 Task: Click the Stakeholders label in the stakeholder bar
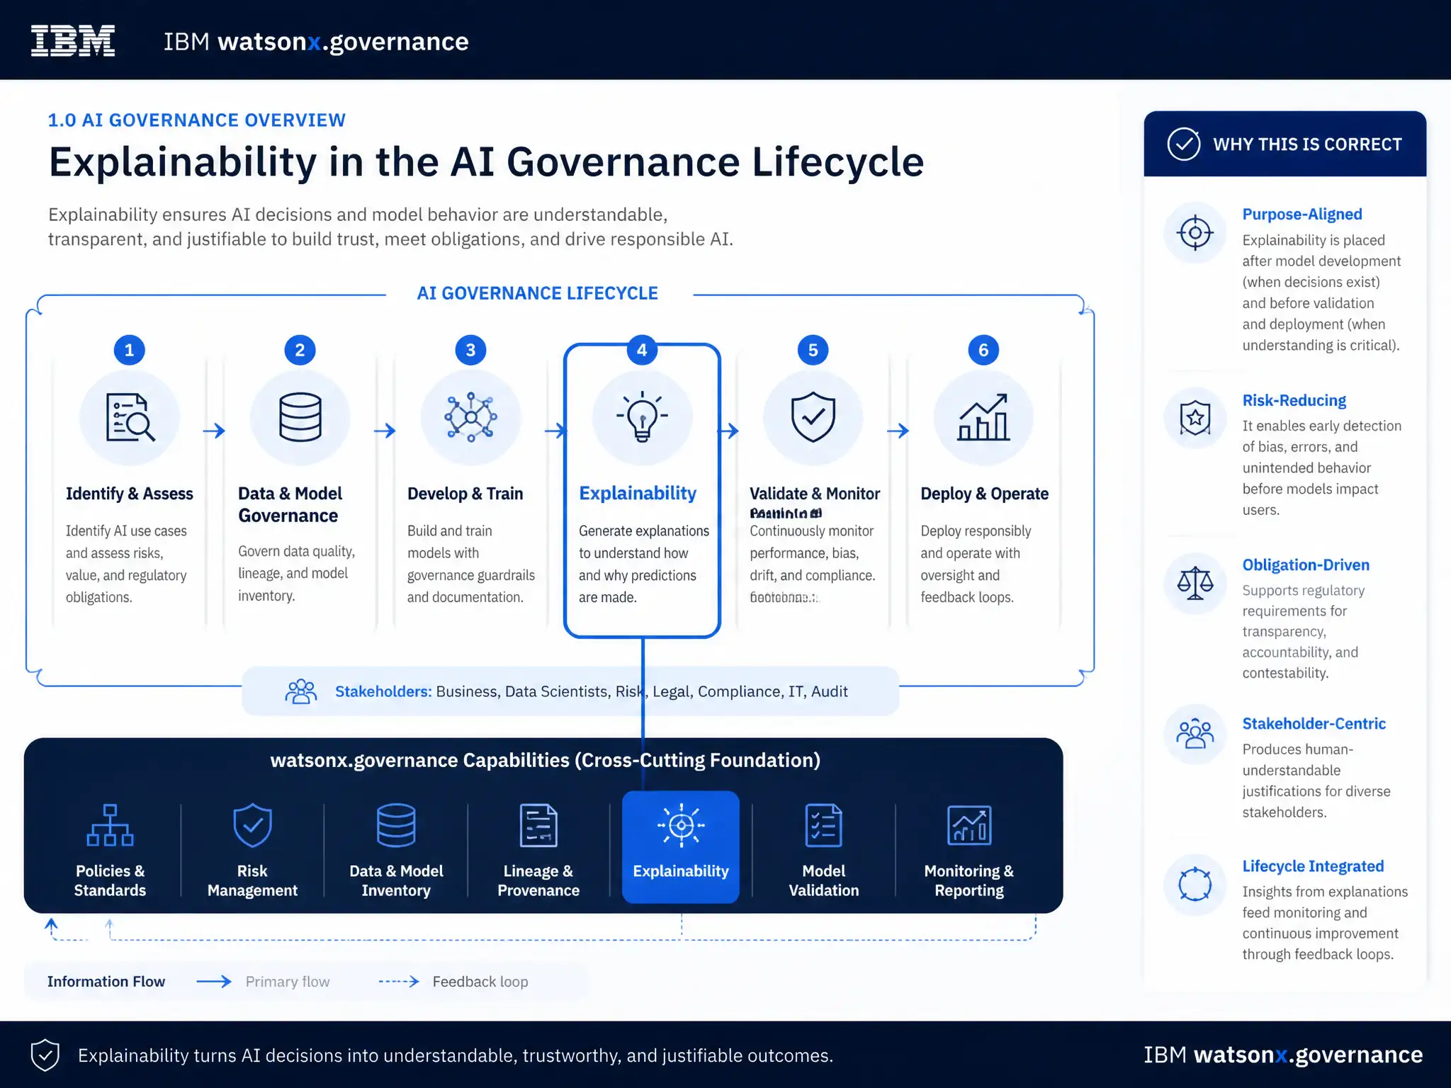pos(383,691)
